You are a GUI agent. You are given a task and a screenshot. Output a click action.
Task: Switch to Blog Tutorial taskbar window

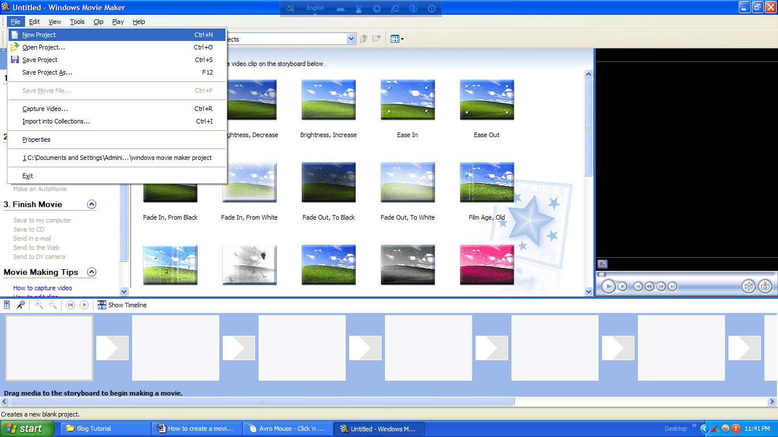click(x=105, y=428)
